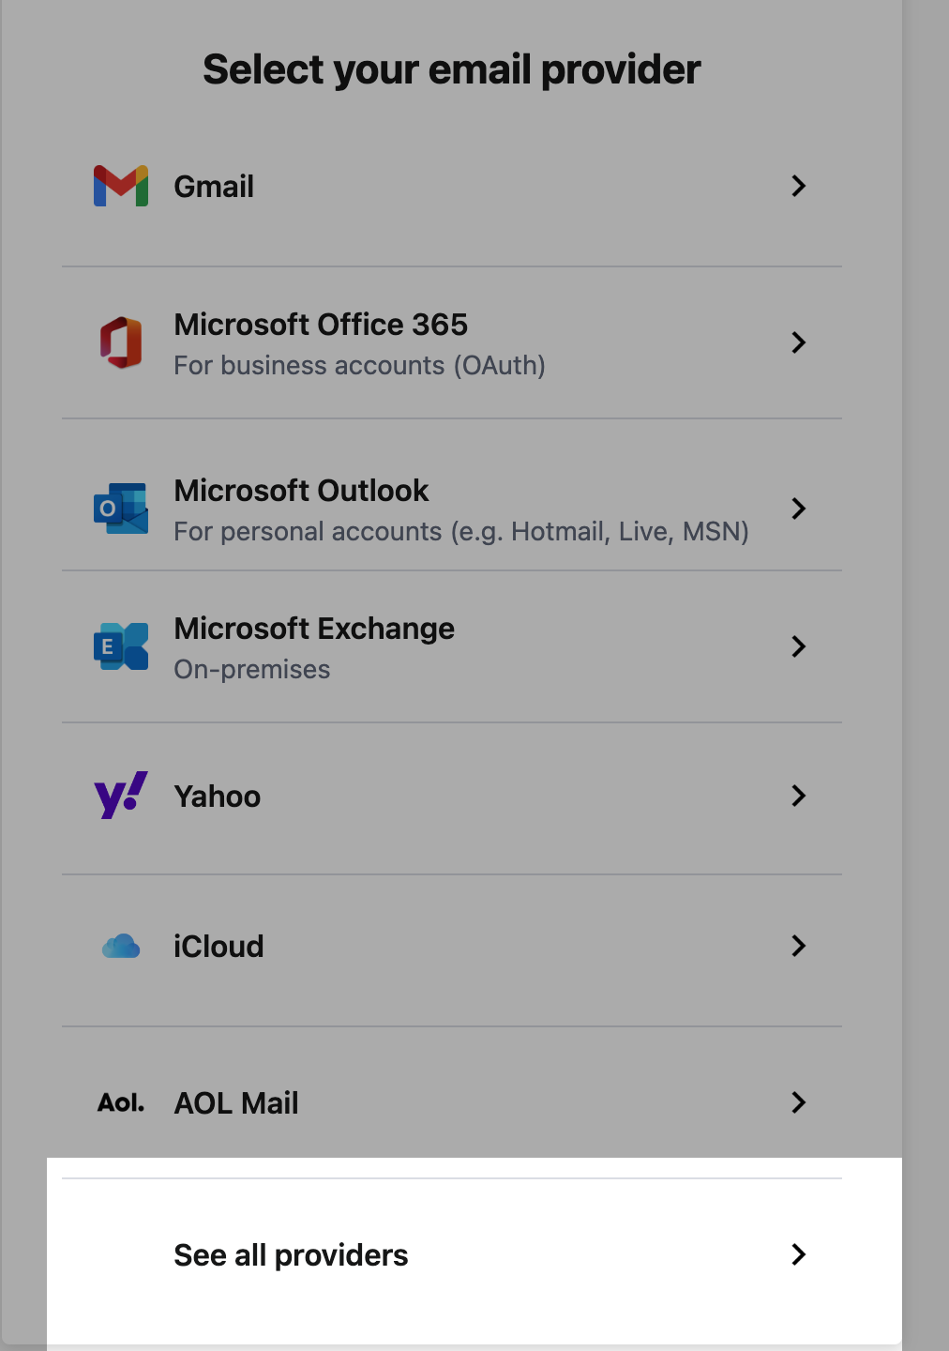Image resolution: width=949 pixels, height=1351 pixels.
Task: Click the AOL Mail logo
Action: 120,1102
